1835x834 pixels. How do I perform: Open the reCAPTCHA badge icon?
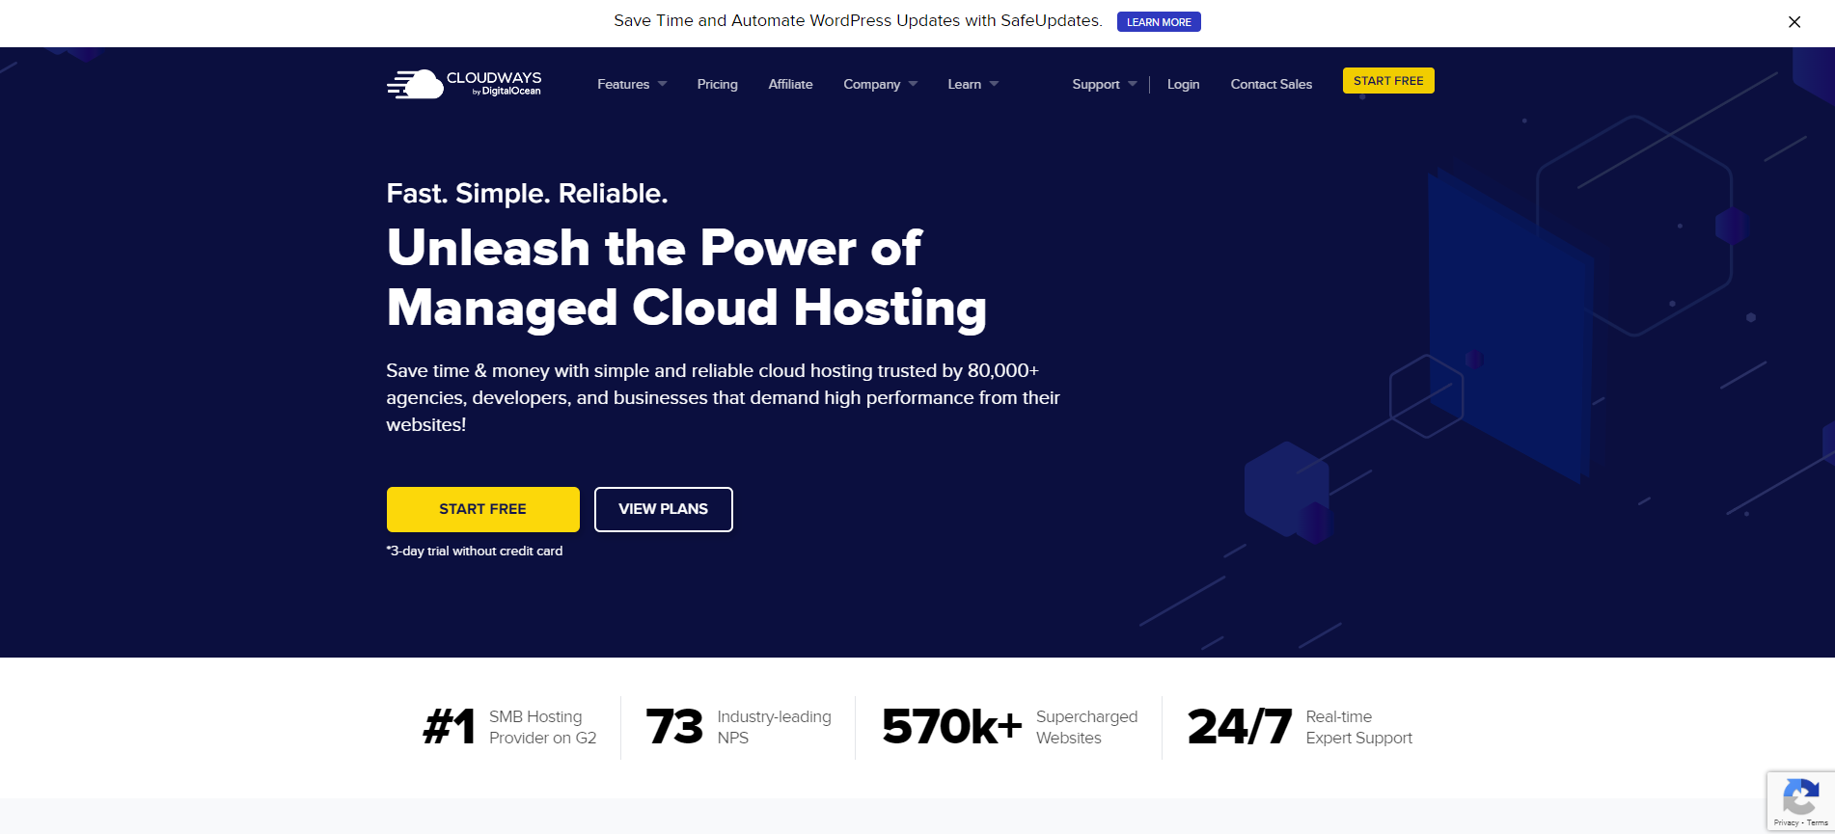(1800, 796)
